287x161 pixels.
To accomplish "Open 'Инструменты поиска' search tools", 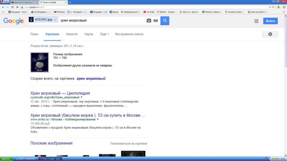I will tap(129, 34).
